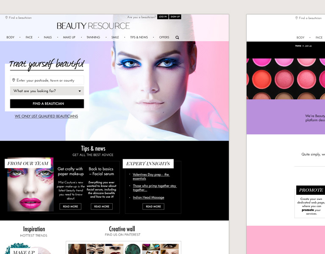Click 'Are you a beautician?' text
Screen dimensions: 325x254
pos(142,17)
